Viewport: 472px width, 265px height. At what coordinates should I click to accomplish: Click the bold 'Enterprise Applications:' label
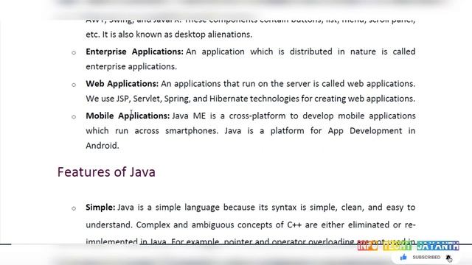pos(134,52)
